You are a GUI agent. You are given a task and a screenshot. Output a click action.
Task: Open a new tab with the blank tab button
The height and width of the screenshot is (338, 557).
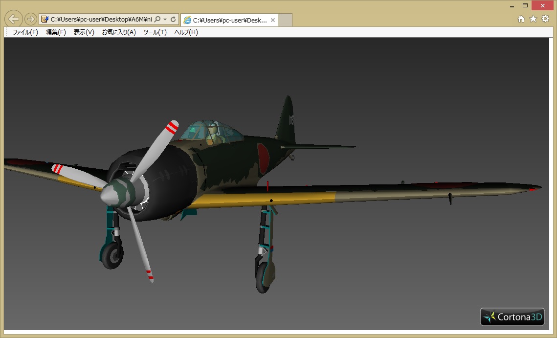click(x=285, y=20)
